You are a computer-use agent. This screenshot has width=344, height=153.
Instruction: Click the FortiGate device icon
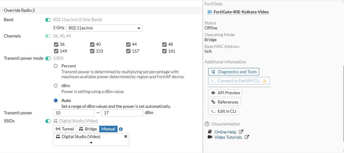coord(209,12)
